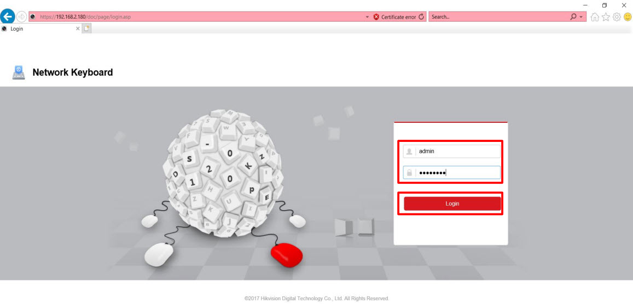Click the refresh icon in address bar
The height and width of the screenshot is (304, 633).
(x=421, y=17)
